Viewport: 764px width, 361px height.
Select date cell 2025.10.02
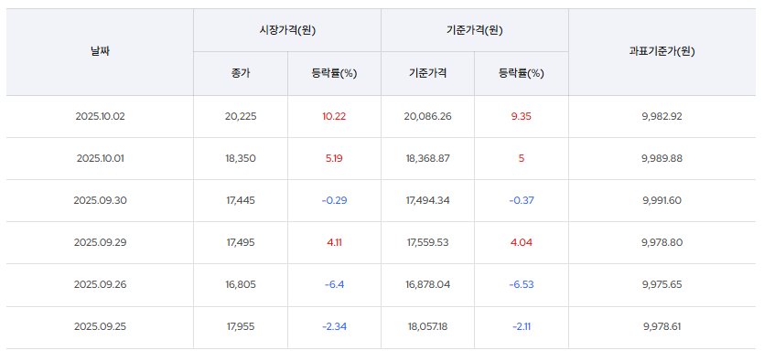pyautogui.click(x=101, y=117)
